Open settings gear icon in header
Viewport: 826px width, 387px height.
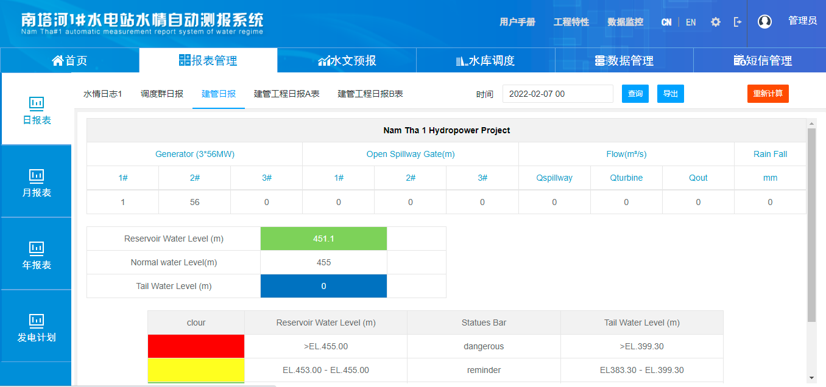coord(716,22)
